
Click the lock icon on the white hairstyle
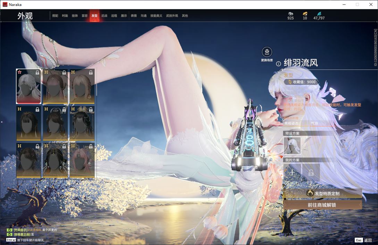[37, 72]
